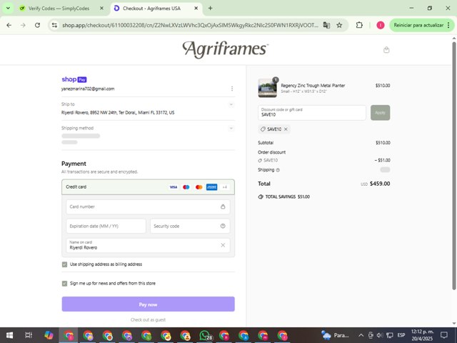Show the +4 additional card types

(x=224, y=187)
